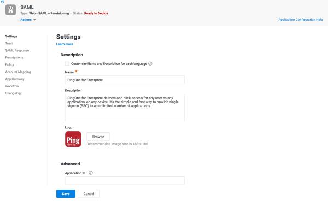Click the Web - SAML + Provisioning type text
This screenshot has width=328, height=201.
(x=49, y=13)
